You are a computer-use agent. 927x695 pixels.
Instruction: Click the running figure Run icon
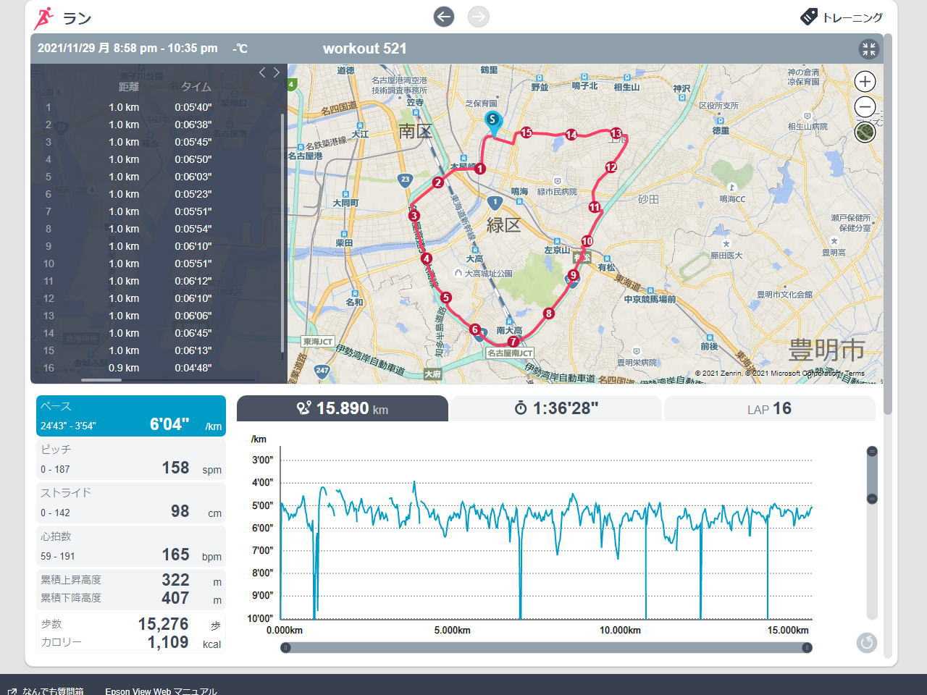[x=45, y=17]
